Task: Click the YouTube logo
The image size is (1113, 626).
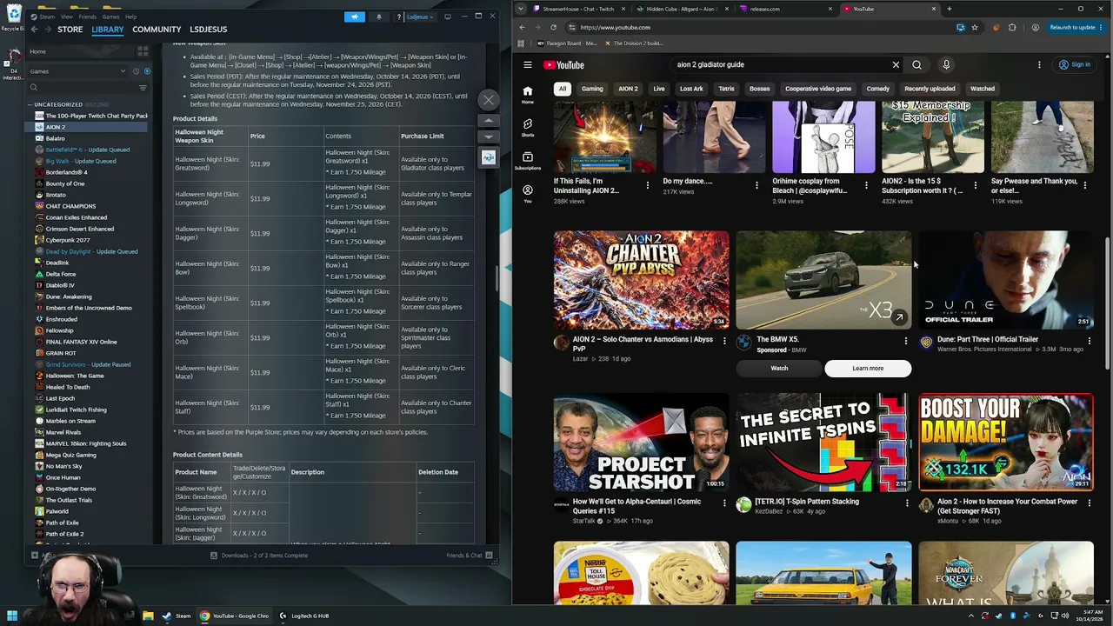Action: click(564, 64)
